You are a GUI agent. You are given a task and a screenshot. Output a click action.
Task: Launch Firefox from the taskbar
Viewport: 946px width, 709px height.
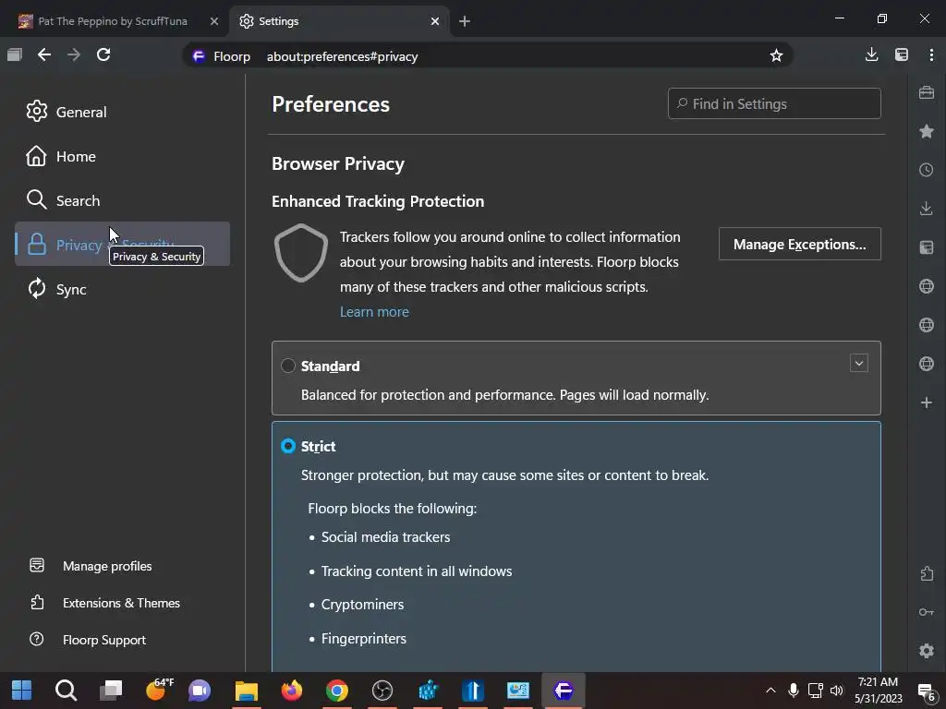click(291, 691)
